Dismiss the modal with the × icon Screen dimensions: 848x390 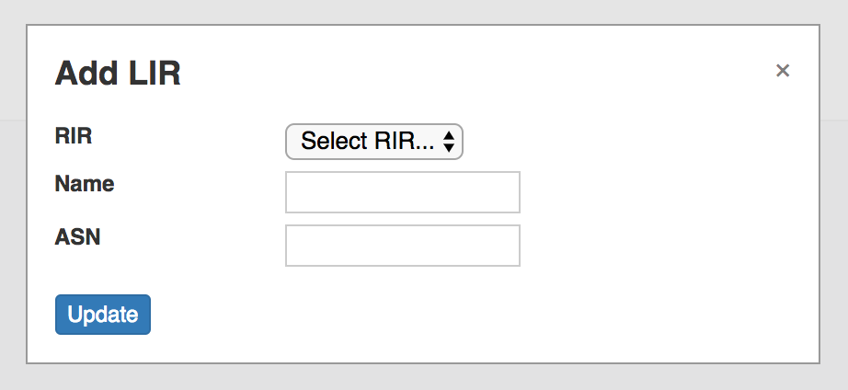click(783, 71)
